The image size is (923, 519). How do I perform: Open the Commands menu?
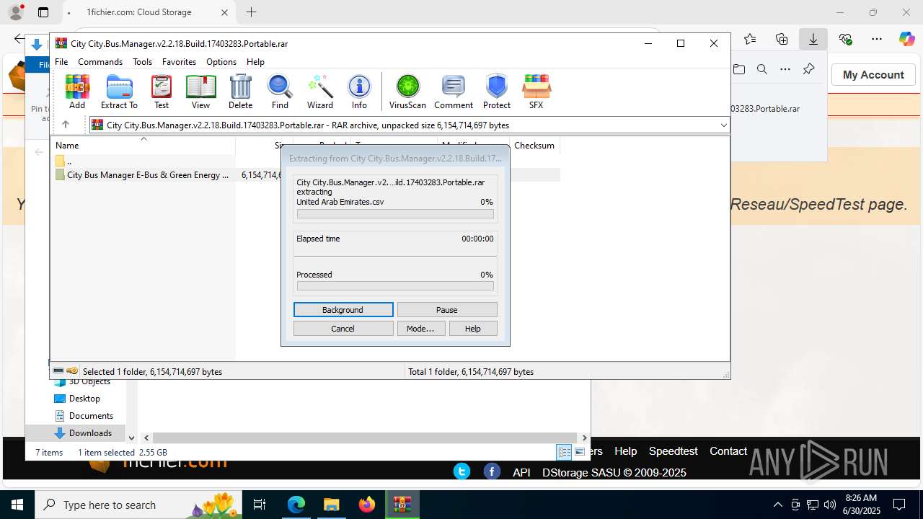pyautogui.click(x=100, y=62)
